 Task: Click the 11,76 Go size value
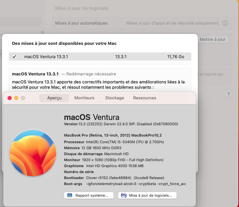point(176,57)
